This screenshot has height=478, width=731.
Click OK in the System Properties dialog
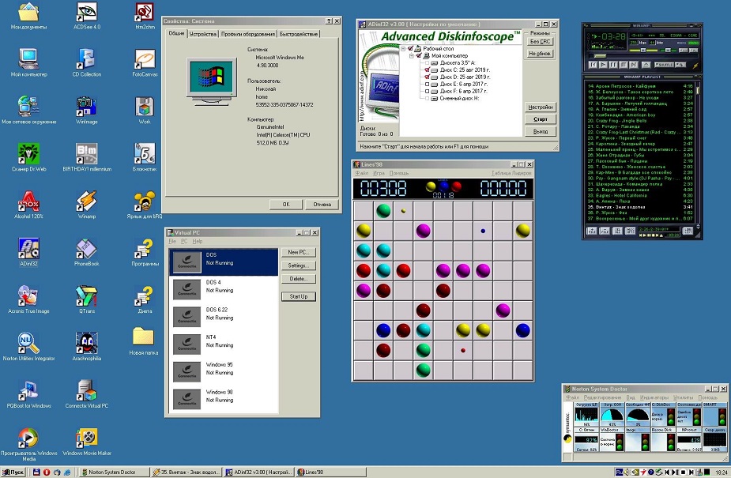[x=286, y=204]
